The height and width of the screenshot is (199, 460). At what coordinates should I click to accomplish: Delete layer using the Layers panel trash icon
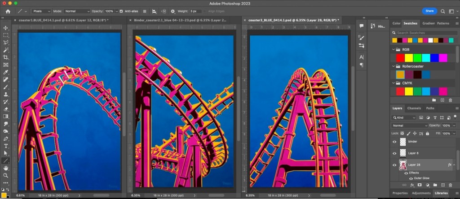[450, 185]
